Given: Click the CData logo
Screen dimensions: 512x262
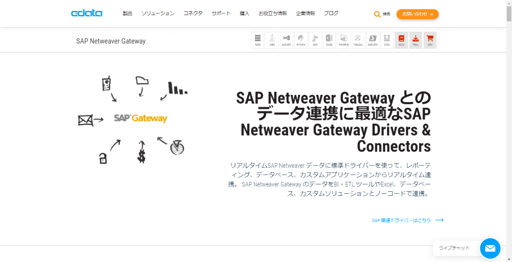Looking at the screenshot, I should [x=86, y=14].
